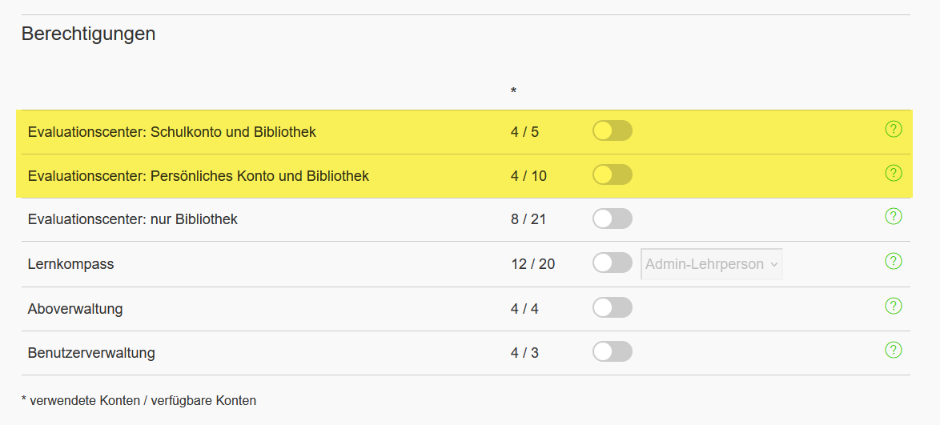Click the Lernkompass help question-mark icon
This screenshot has width=940, height=425.
pos(894,262)
